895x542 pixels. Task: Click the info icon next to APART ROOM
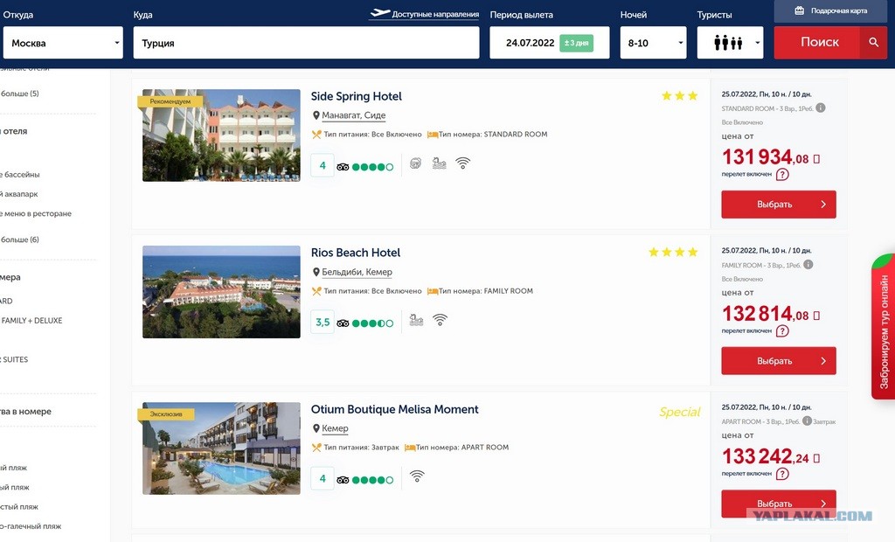click(x=807, y=420)
